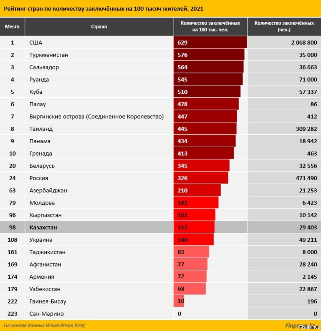Click the Место column header
This screenshot has height=331, width=321.
coord(12,26)
